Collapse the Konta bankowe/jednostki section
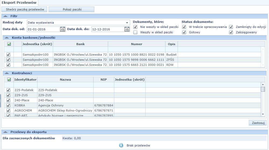 coord(7,38)
